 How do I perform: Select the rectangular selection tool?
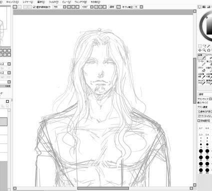tap(200, 46)
